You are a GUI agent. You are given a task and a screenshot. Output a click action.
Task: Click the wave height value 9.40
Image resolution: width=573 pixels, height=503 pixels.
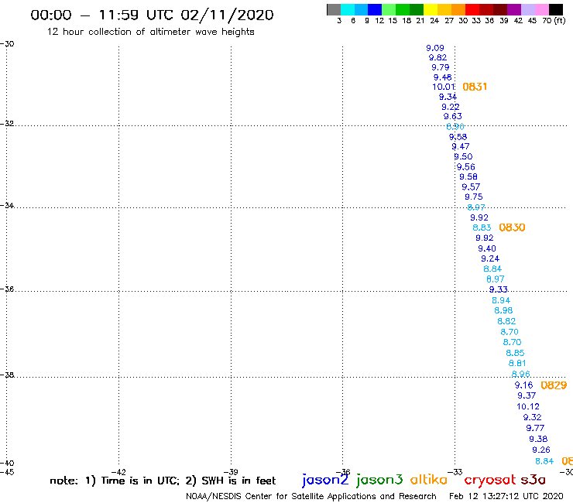coord(487,248)
